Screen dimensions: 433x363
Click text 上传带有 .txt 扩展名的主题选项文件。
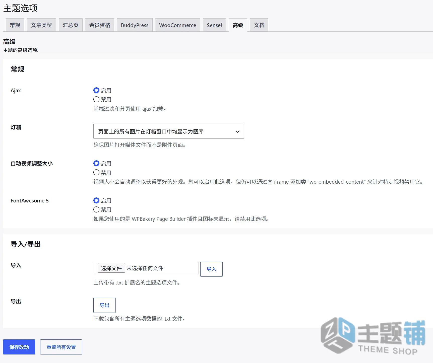(x=137, y=283)
